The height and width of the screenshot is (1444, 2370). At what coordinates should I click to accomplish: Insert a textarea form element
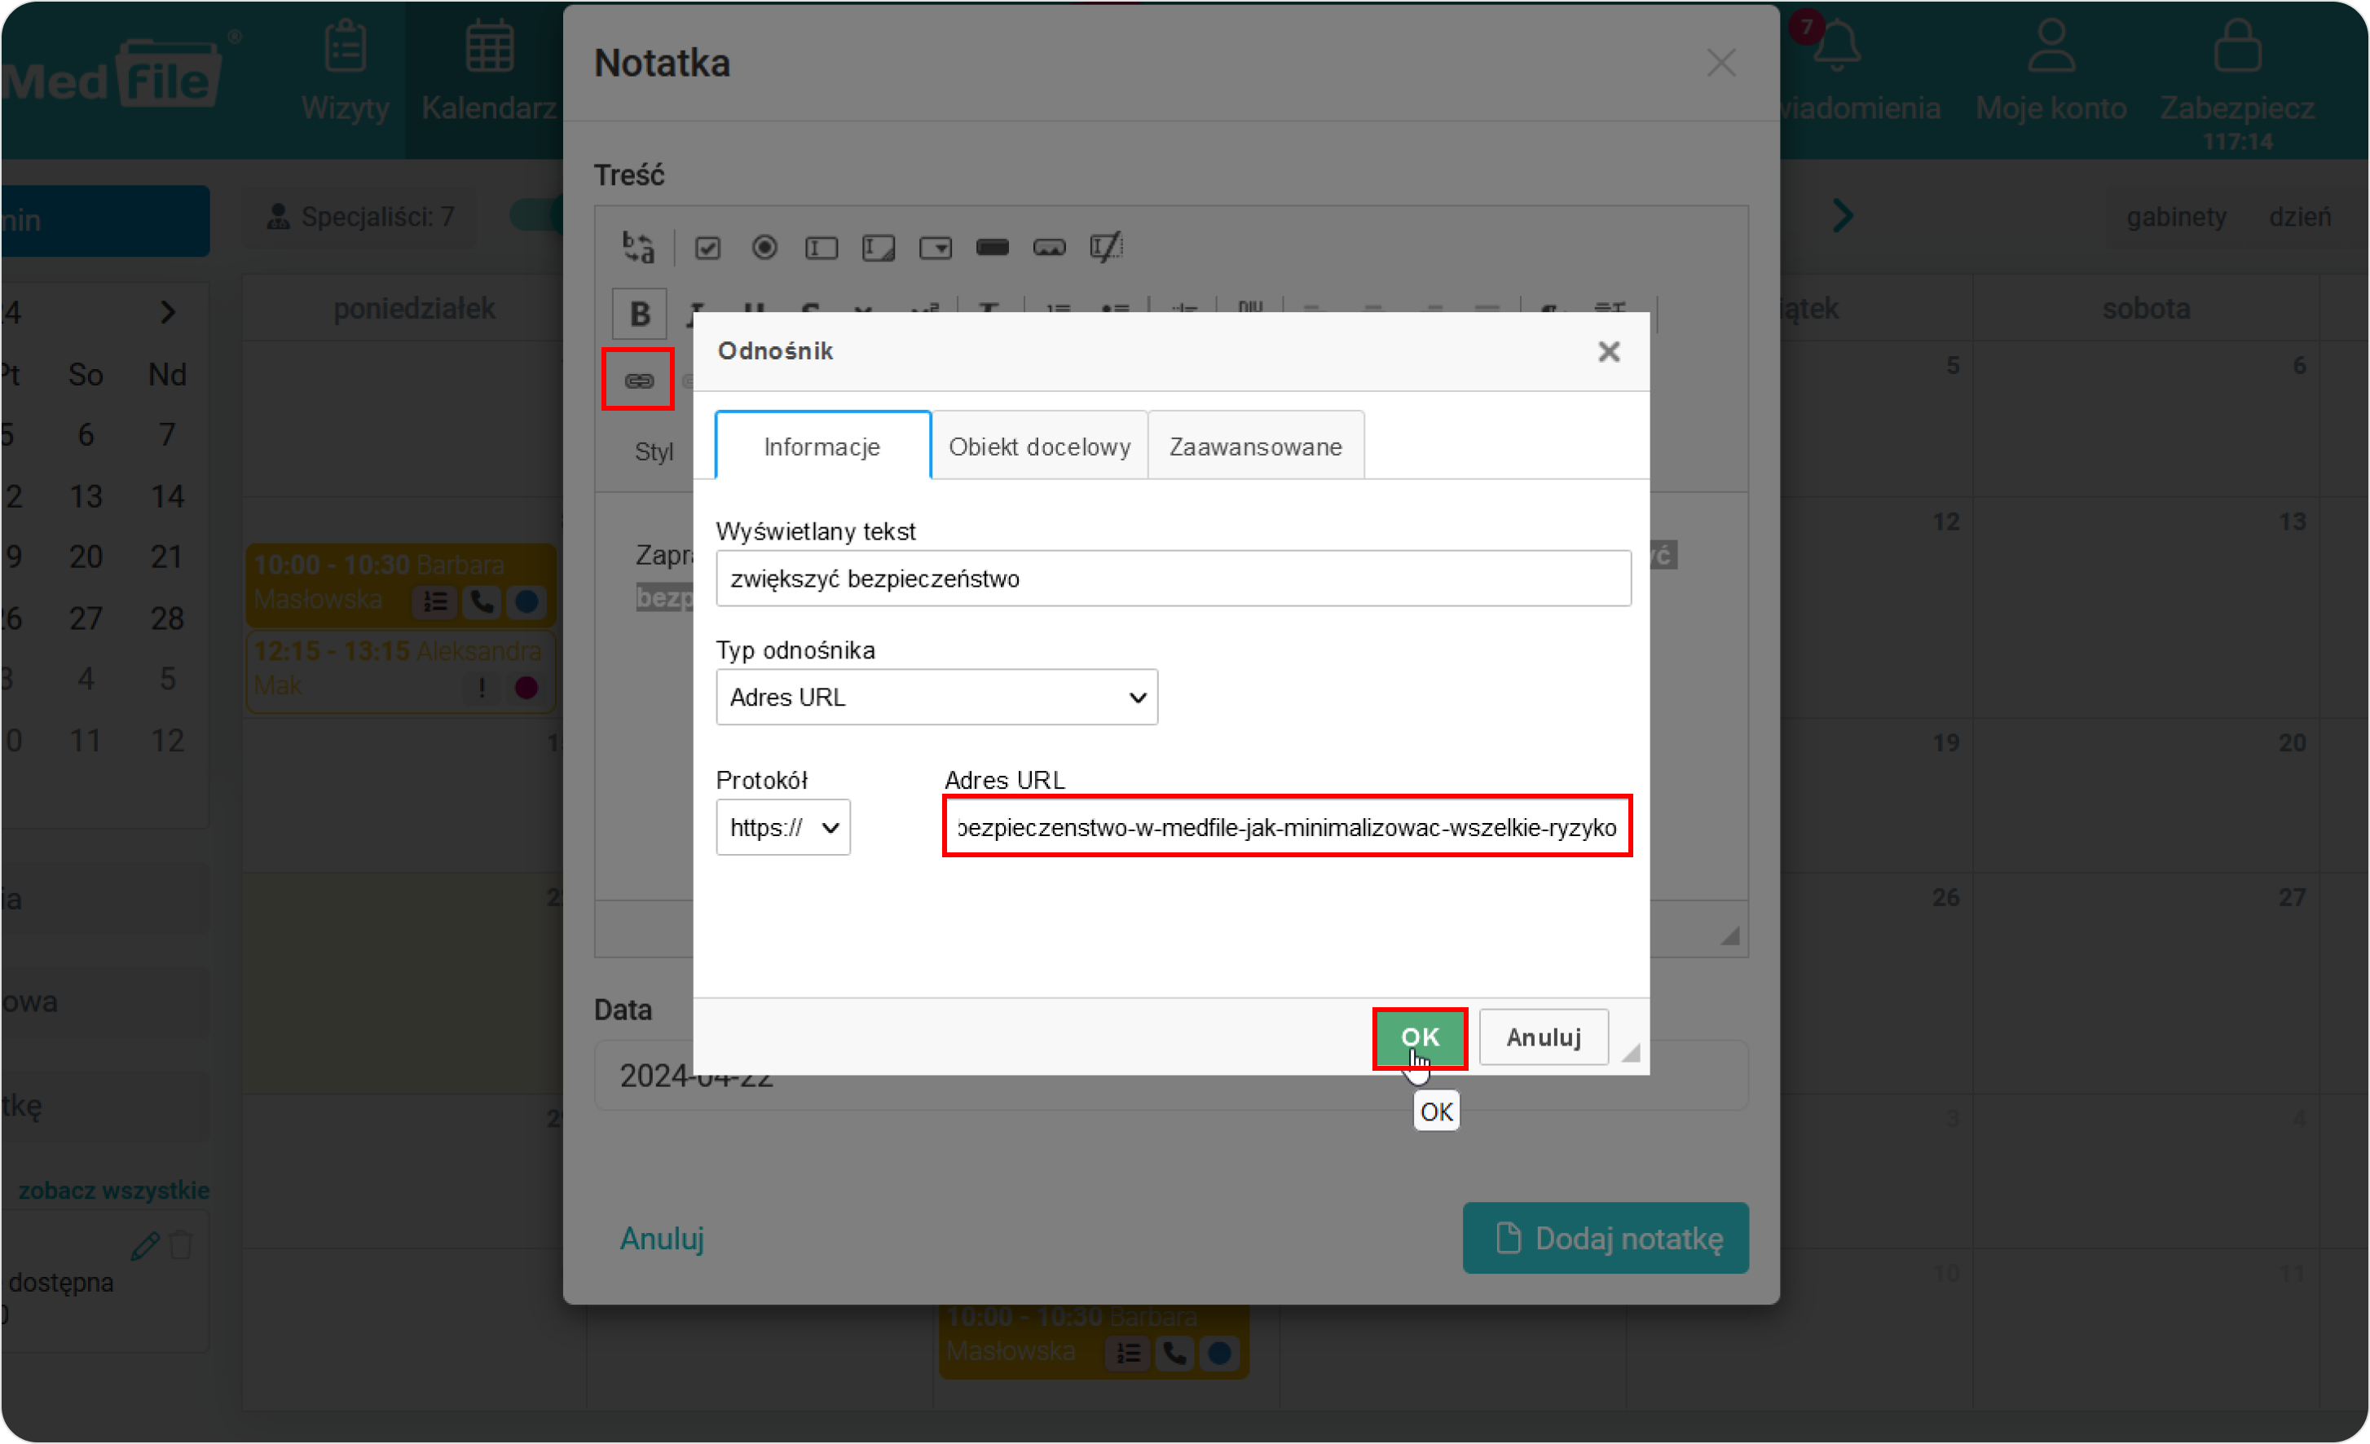[879, 249]
